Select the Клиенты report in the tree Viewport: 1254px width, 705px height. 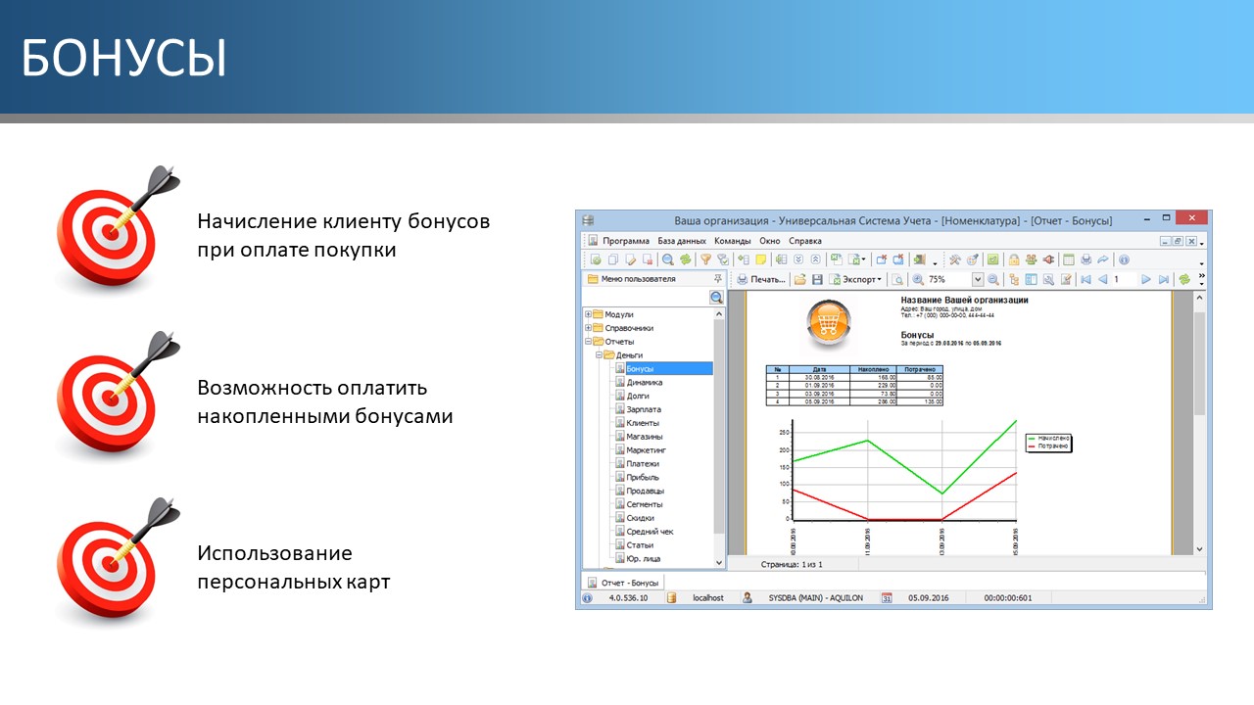(x=643, y=423)
